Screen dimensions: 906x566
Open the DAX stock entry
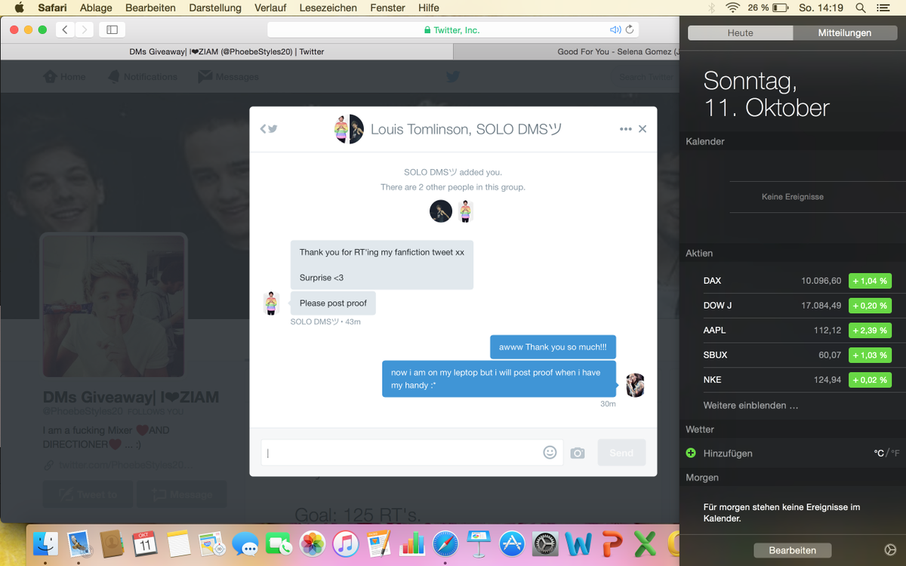tap(793, 281)
